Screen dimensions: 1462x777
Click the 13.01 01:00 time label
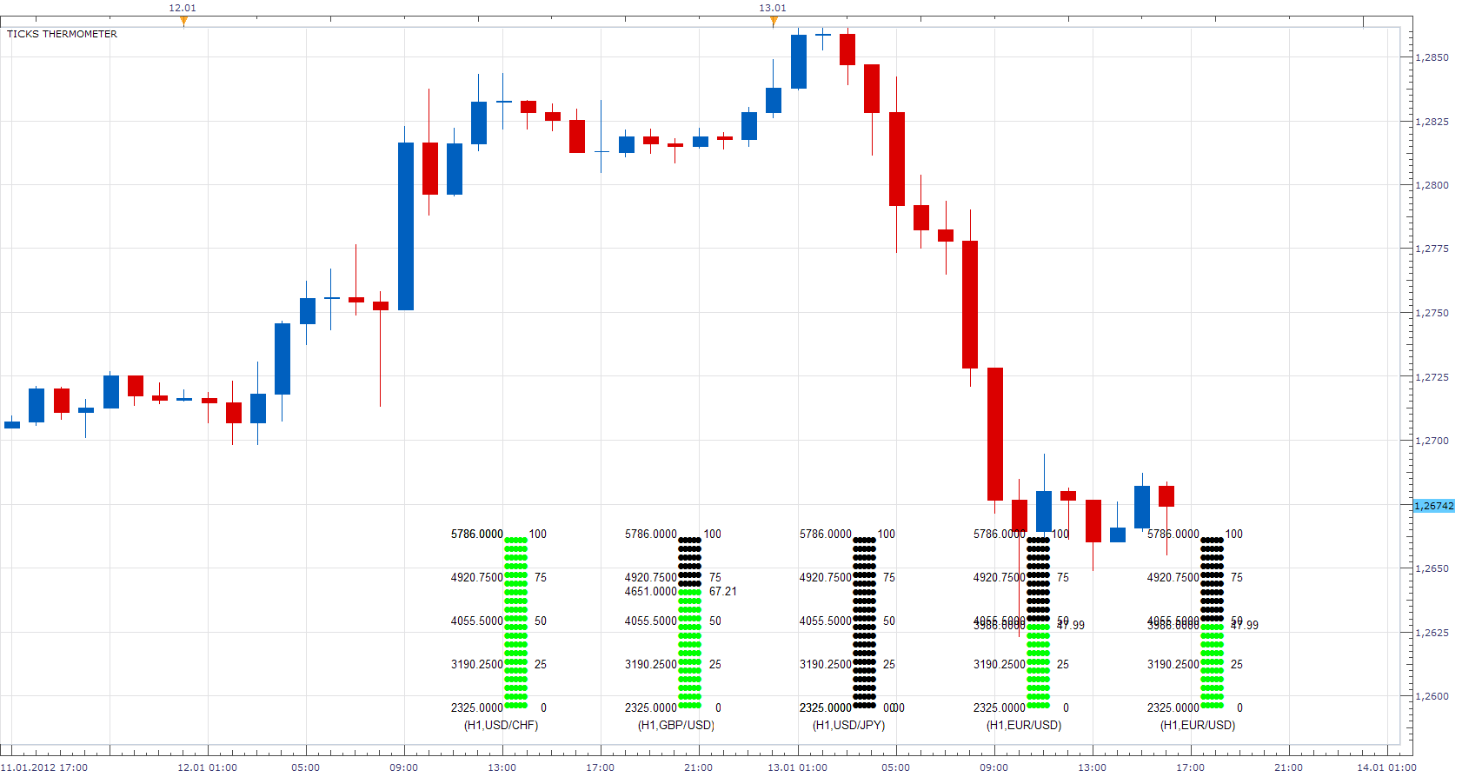coord(797,767)
